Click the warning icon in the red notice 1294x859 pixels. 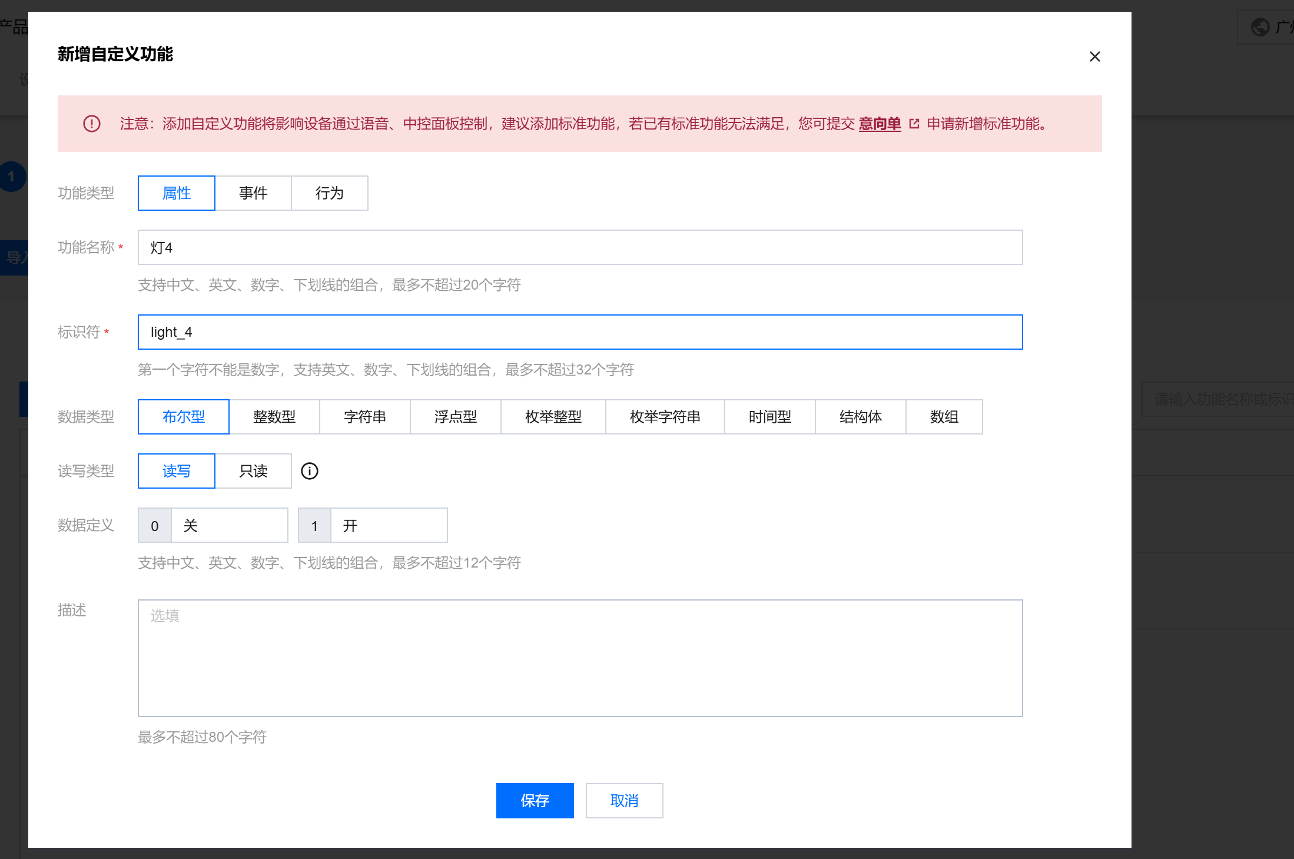pyautogui.click(x=92, y=124)
